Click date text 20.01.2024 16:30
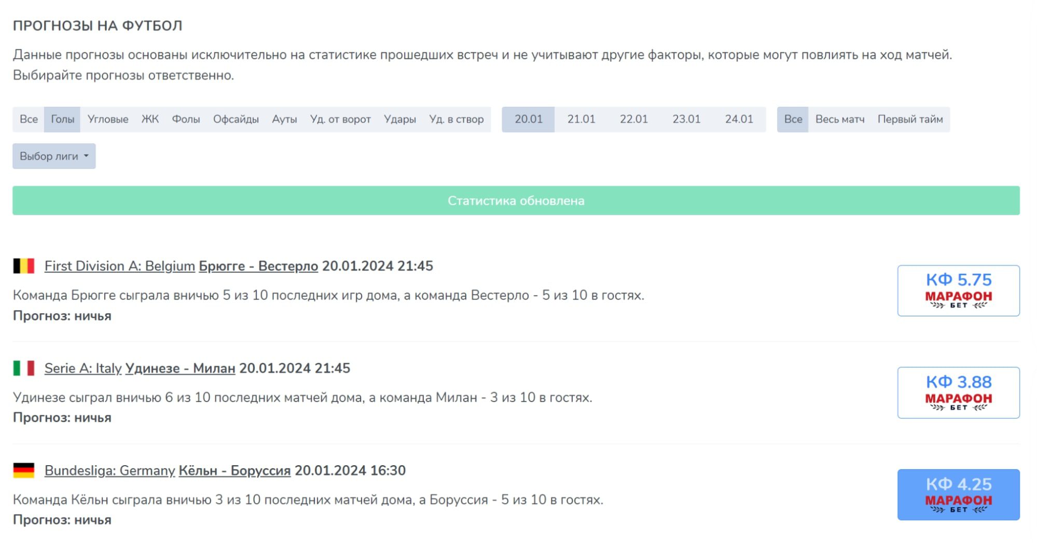The image size is (1037, 545). click(x=350, y=470)
